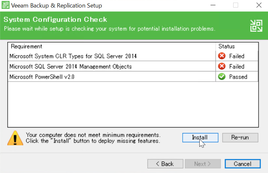The width and height of the screenshot is (268, 173).
Task: Install the missing features
Action: 200,138
